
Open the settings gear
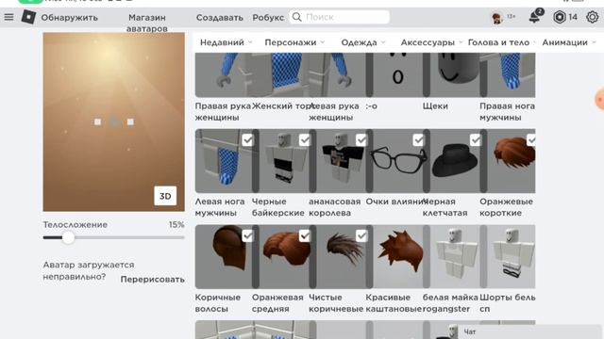592,17
